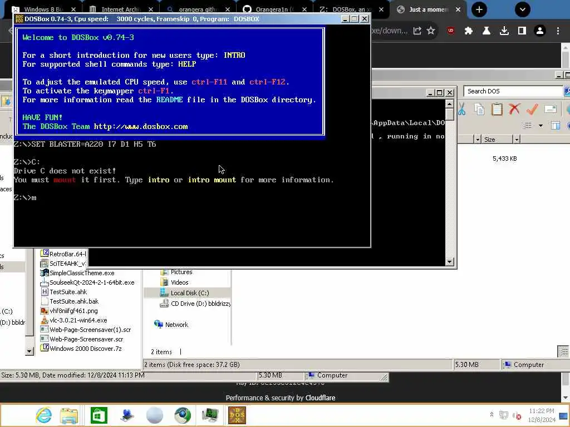Click the green monitor taskbar icon
570x427 pixels.
[210, 415]
